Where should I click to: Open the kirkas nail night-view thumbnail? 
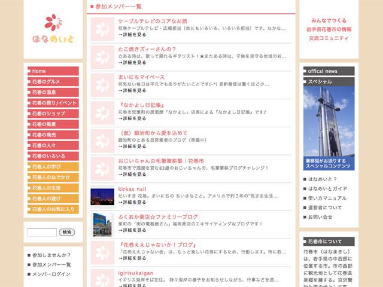click(102, 197)
